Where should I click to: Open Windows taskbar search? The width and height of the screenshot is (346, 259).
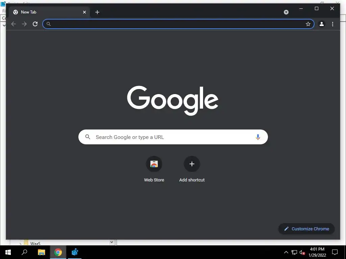coord(24,252)
